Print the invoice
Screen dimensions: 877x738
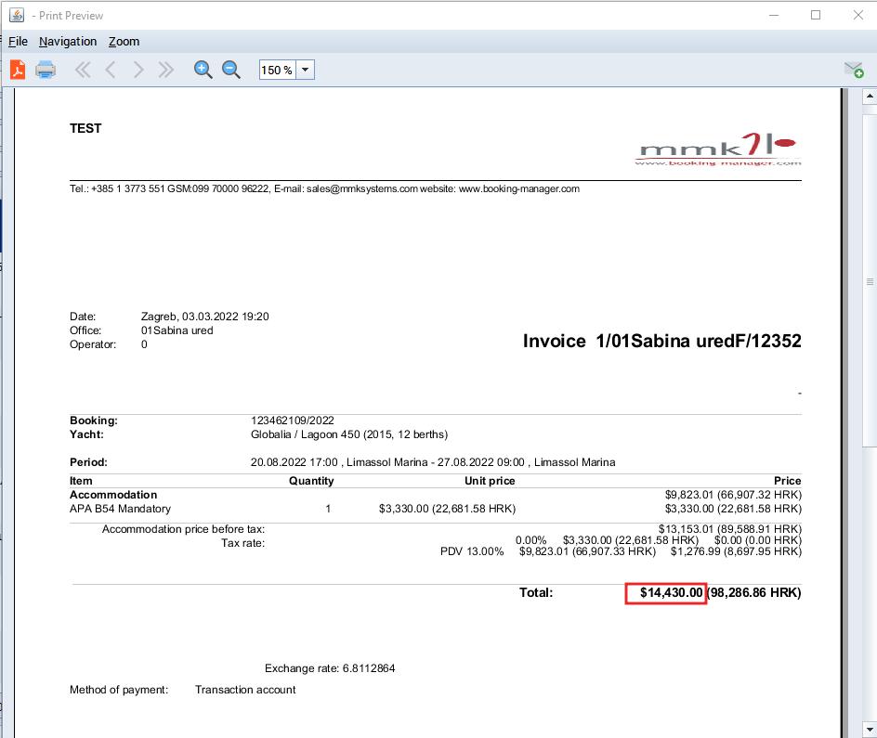[45, 69]
